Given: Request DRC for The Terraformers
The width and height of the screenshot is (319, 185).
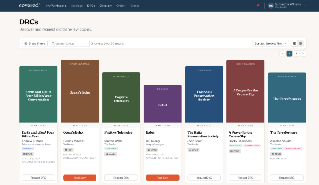Looking at the screenshot, I should click(287, 178).
